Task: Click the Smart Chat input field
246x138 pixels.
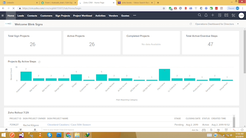Action: pyautogui.click(x=116, y=130)
